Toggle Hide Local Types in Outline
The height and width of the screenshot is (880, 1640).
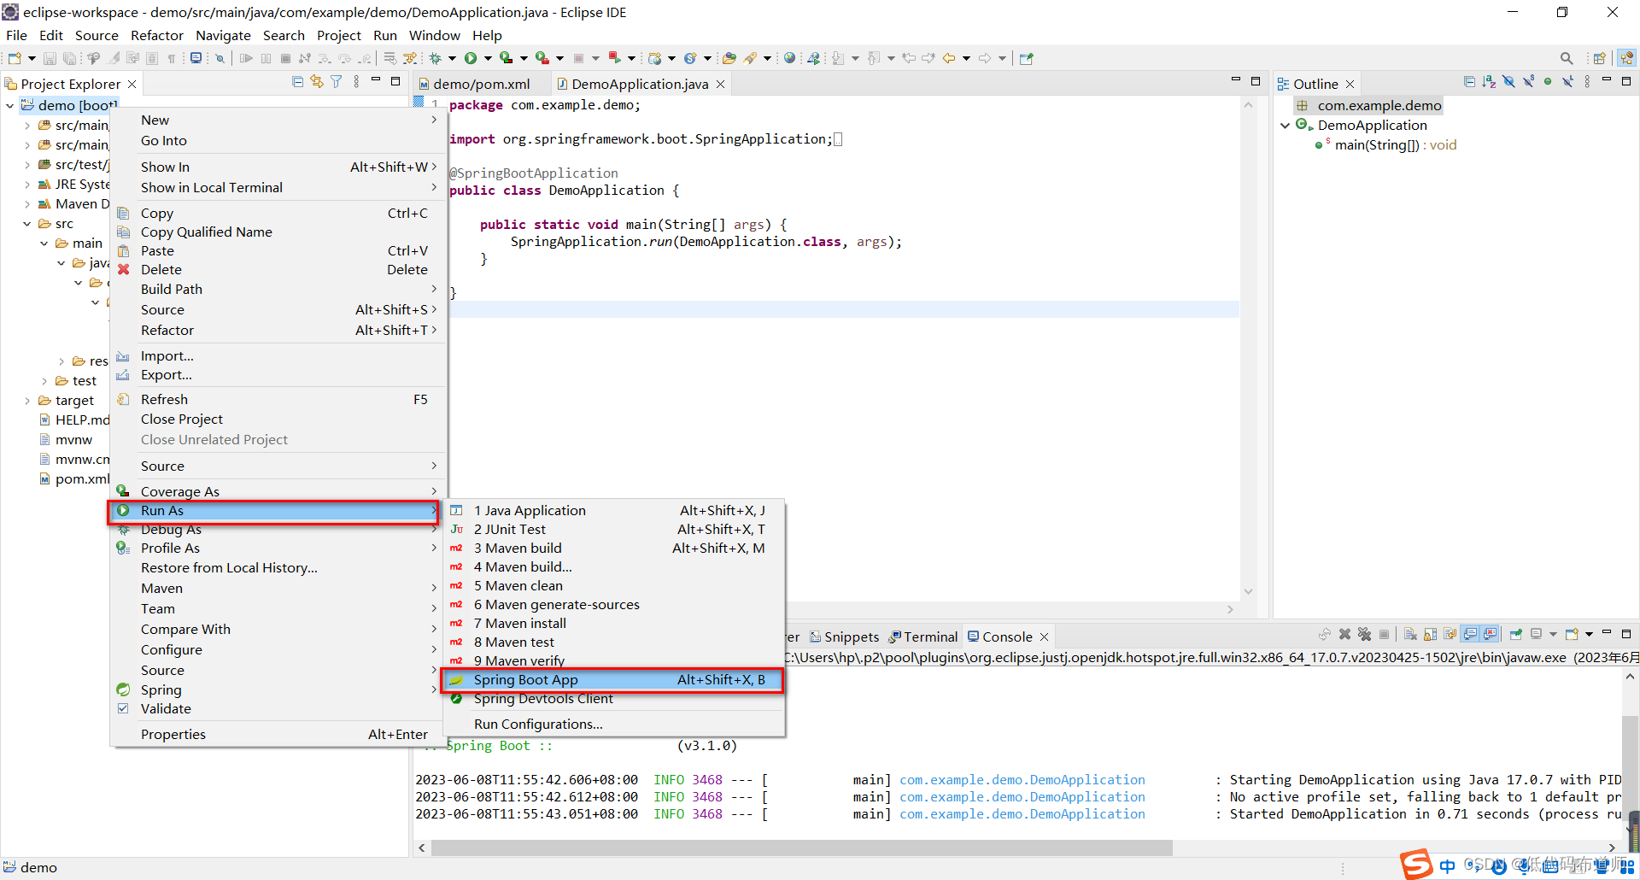pyautogui.click(x=1567, y=82)
